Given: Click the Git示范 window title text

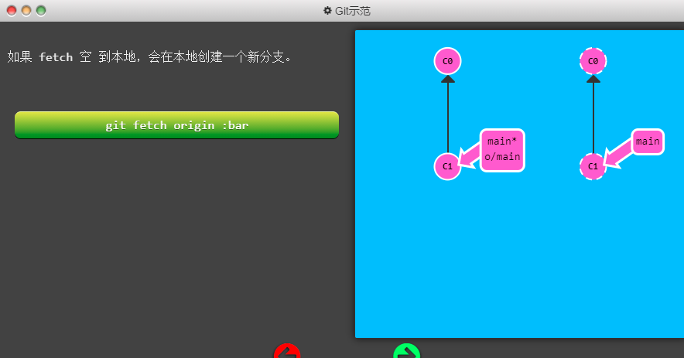Looking at the screenshot, I should coord(353,11).
